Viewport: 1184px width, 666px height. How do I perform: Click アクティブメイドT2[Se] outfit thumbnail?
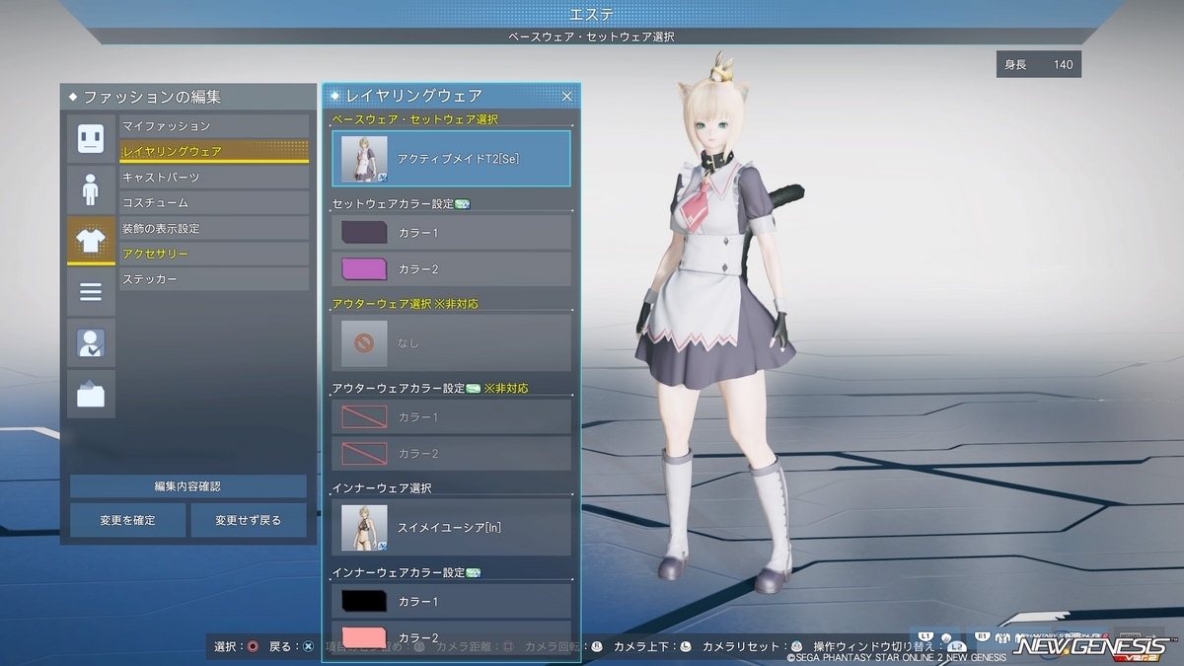point(364,159)
